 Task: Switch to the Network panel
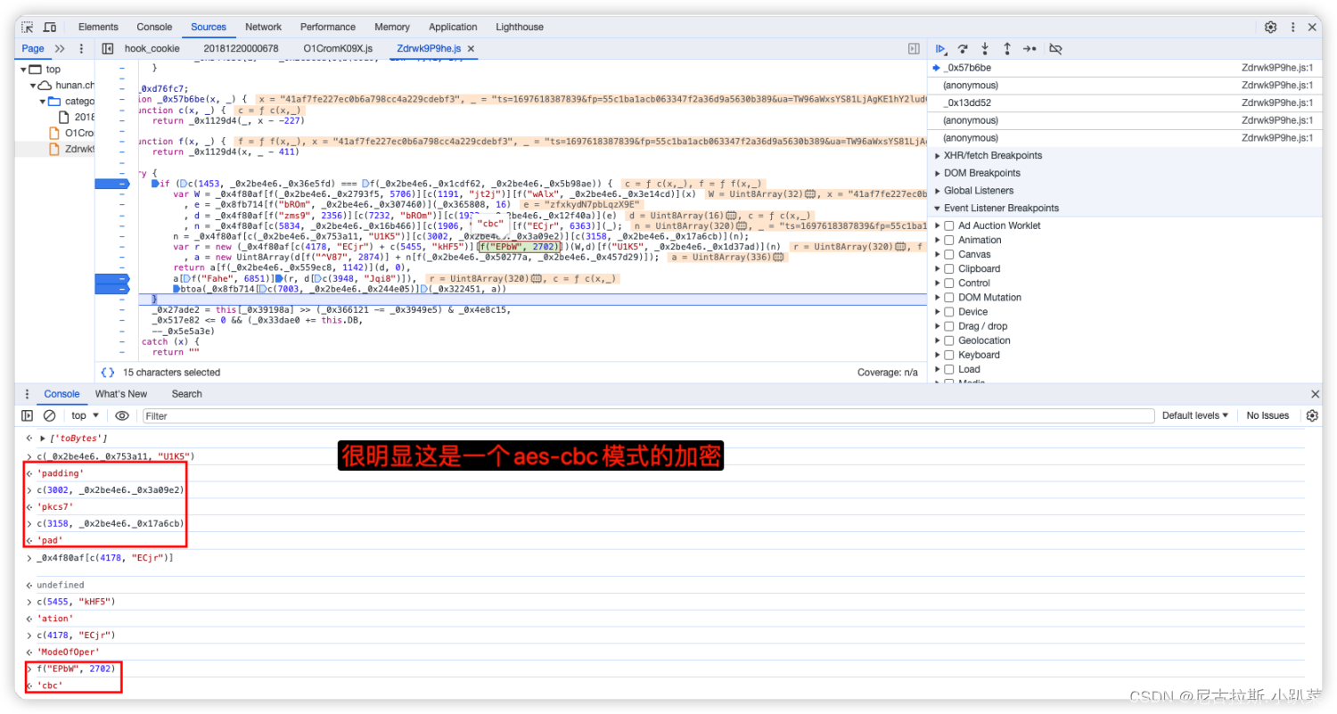click(263, 27)
